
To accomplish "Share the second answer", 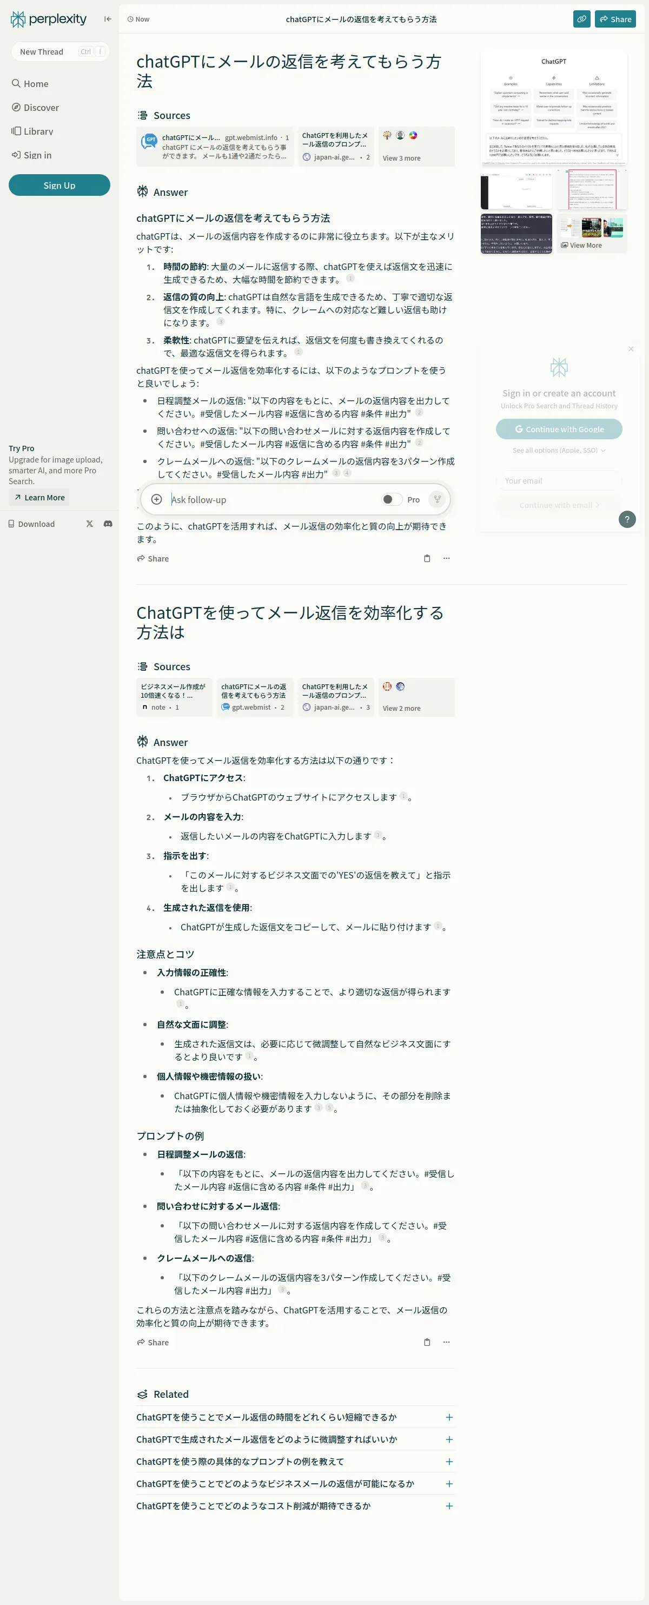I will click(x=153, y=1342).
